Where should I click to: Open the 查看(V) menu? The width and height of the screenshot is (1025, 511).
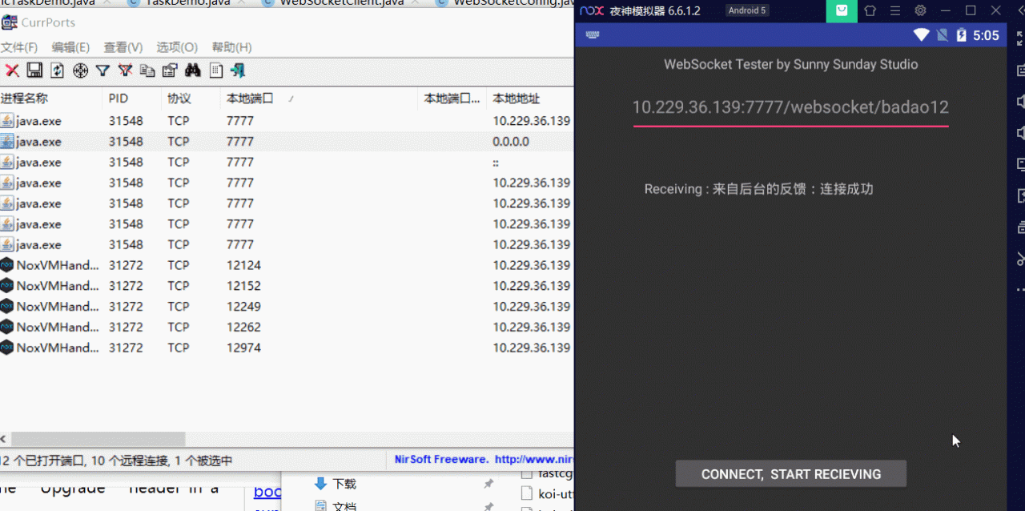click(x=123, y=47)
